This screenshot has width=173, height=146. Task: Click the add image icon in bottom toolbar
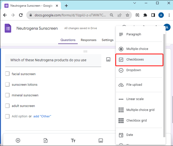(x=101, y=140)
